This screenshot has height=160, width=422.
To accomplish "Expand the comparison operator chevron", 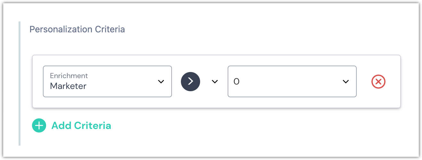I will pyautogui.click(x=215, y=82).
